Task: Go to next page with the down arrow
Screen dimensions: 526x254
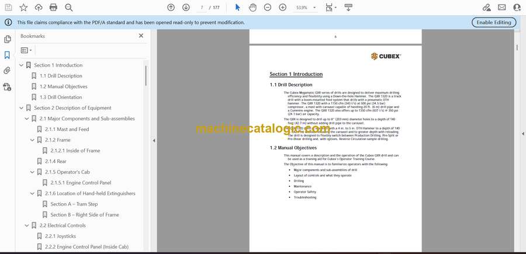Action: click(186, 8)
